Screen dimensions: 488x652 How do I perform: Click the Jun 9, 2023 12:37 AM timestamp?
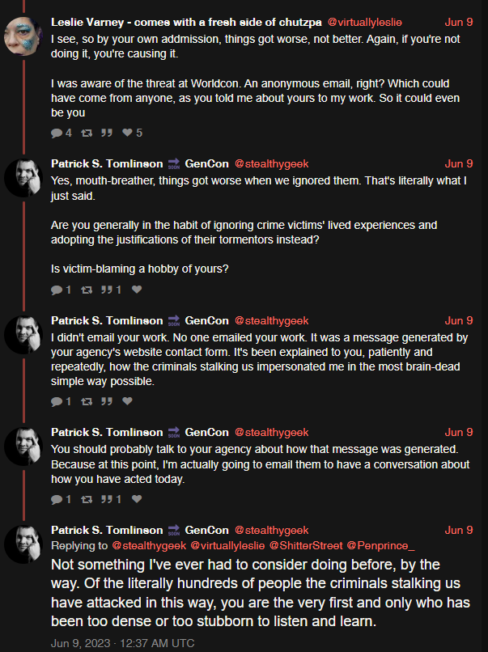pyautogui.click(x=123, y=643)
